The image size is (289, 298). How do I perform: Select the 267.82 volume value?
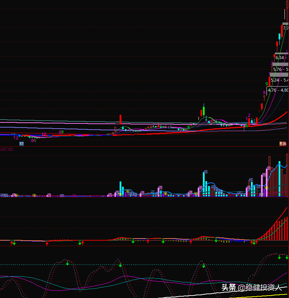pyautogui.click(x=7, y=149)
